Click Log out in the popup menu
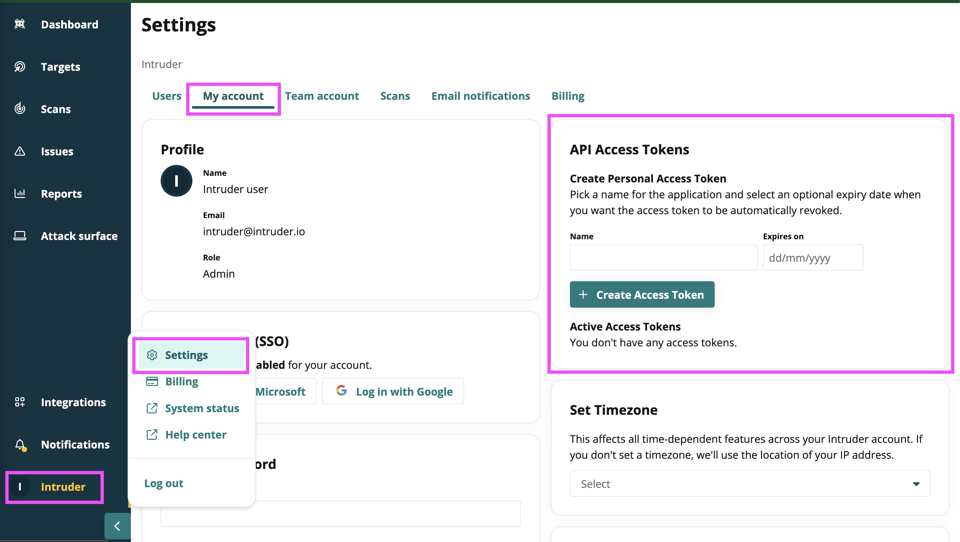This screenshot has height=542, width=960. (163, 483)
